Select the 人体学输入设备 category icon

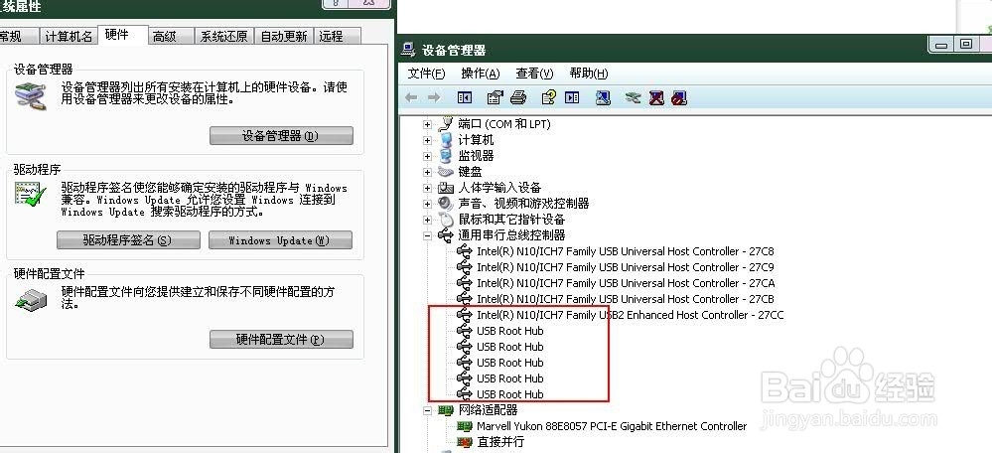pos(447,188)
